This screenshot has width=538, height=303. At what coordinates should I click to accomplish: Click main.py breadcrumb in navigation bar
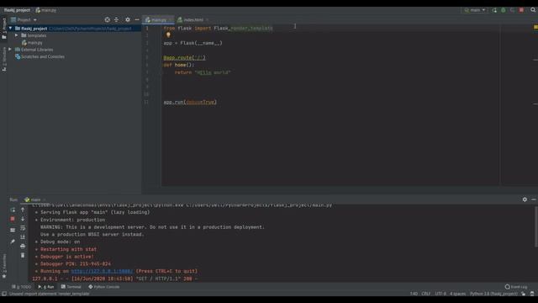click(46, 10)
